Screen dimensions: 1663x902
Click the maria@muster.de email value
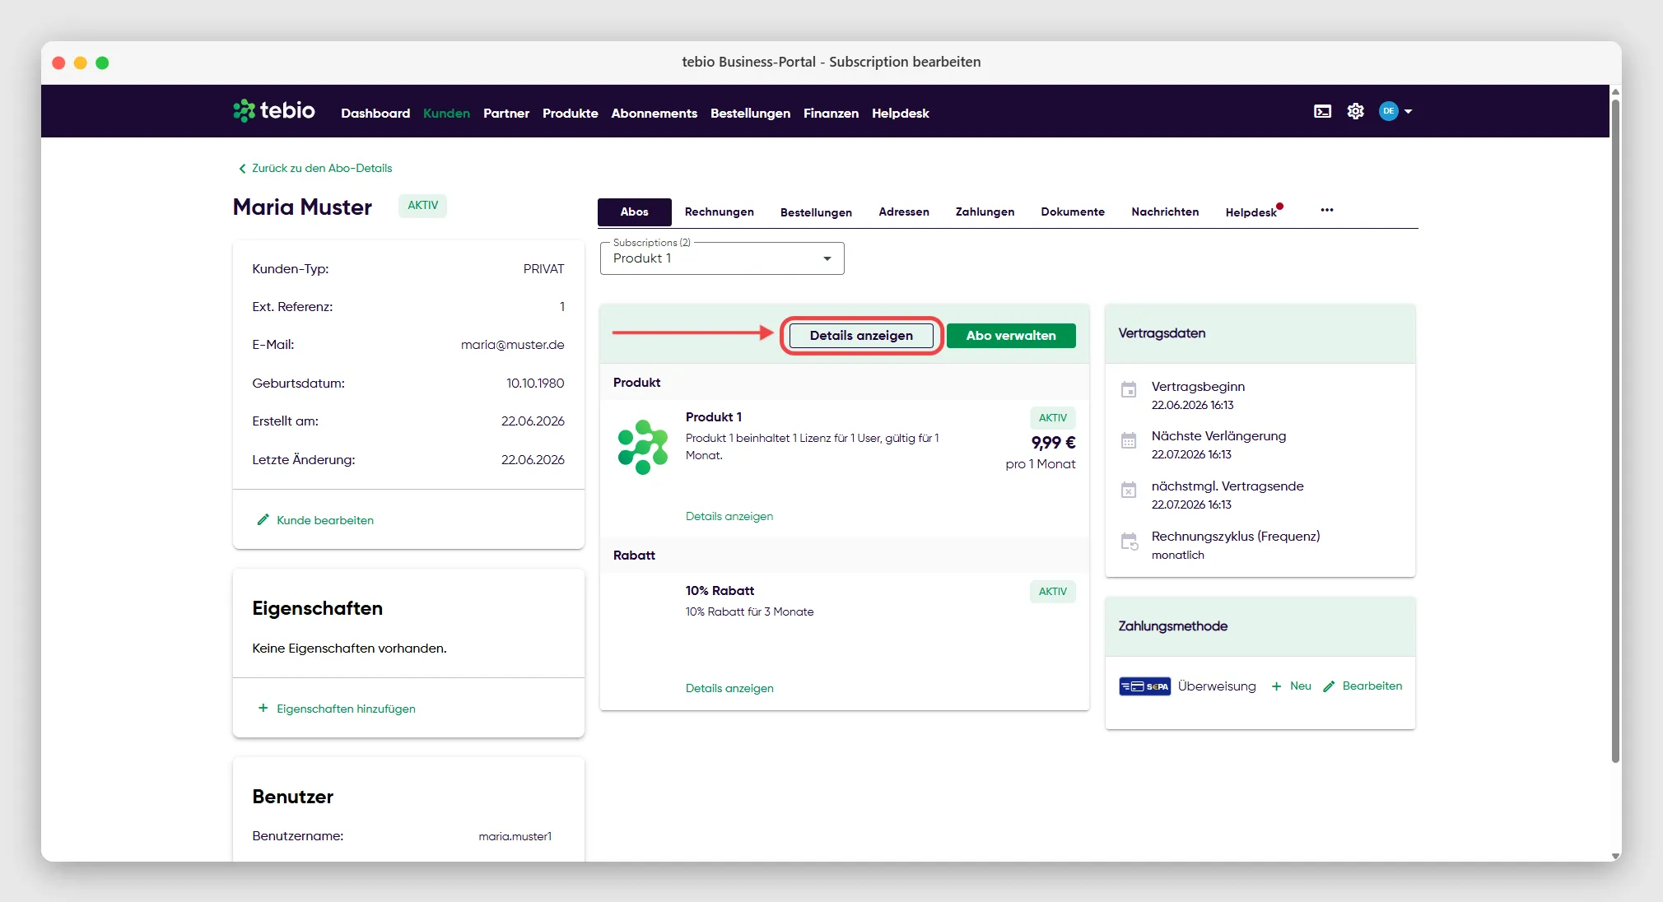pos(512,346)
